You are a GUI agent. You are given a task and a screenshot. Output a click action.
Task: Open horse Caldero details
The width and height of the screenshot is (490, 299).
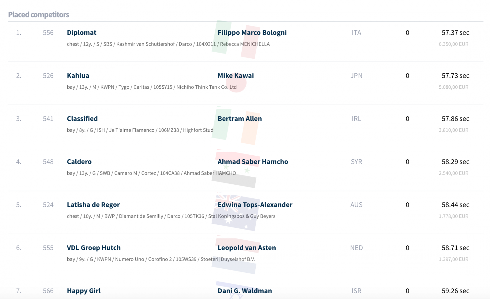(79, 162)
